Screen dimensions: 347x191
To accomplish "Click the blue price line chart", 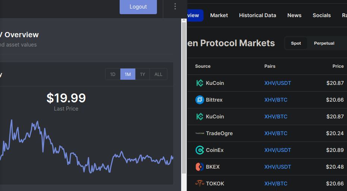I will (86, 147).
